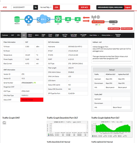Image resolution: width=137 pixels, height=143 pixels.
Task: Open the Last Usage Minitools tab
Action: (x=73, y=35)
